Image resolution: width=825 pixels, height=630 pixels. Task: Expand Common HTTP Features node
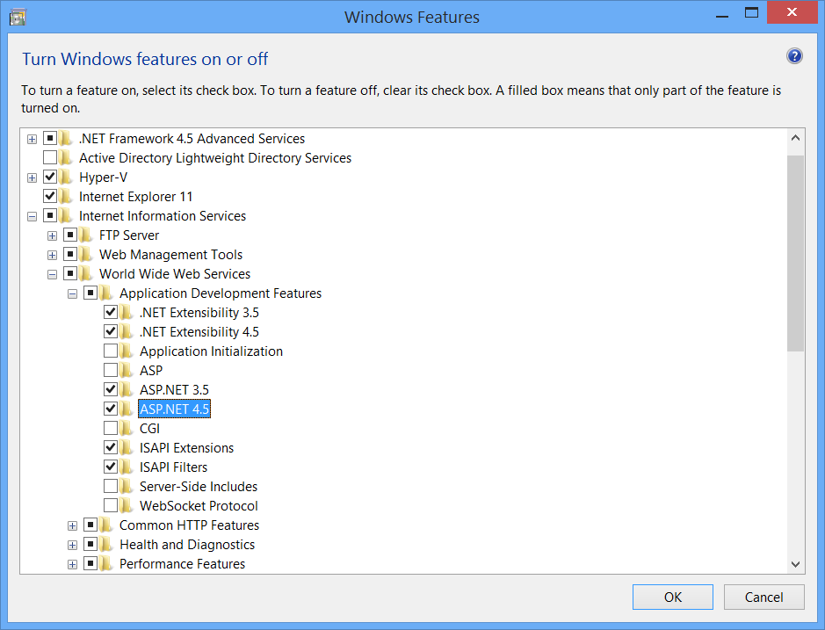(x=73, y=525)
